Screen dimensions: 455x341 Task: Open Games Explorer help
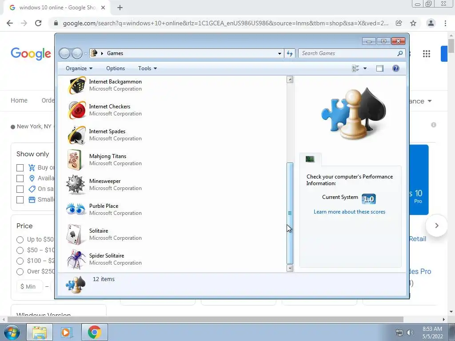tap(395, 68)
